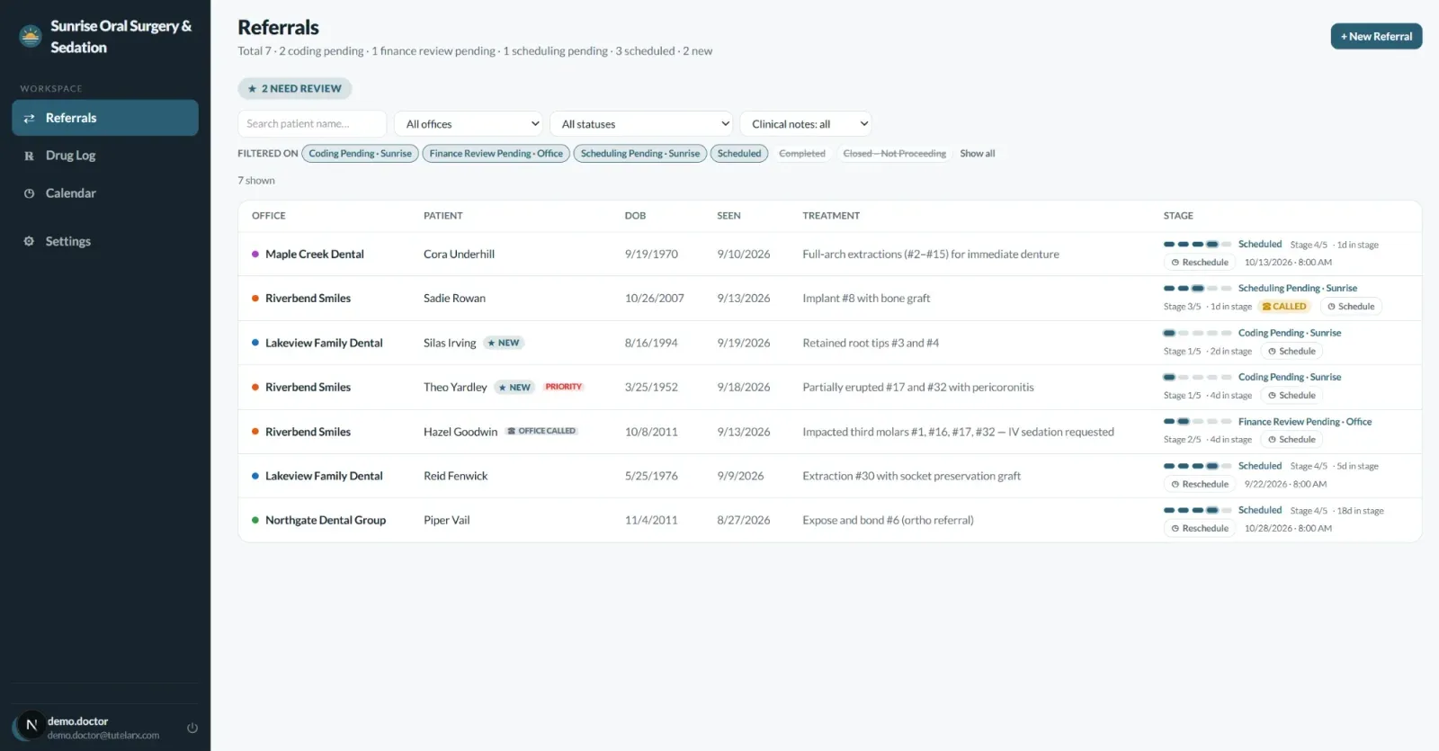Toggle the Scheduled filter chip
Viewport: 1439px width, 751px height.
739,154
